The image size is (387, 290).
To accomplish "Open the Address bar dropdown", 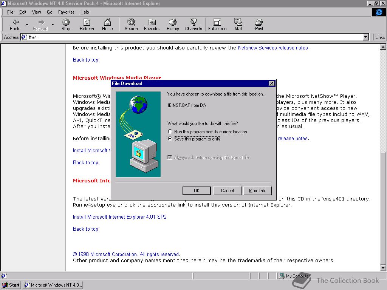I will [365, 37].
